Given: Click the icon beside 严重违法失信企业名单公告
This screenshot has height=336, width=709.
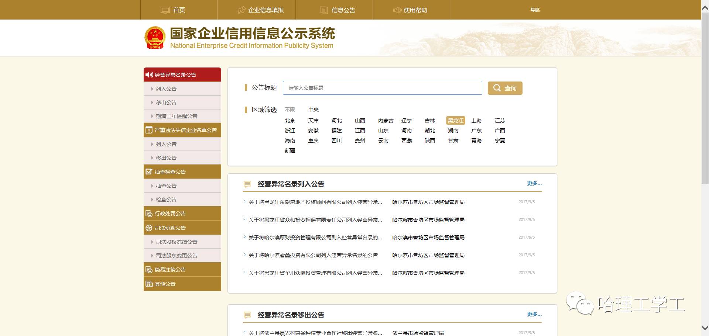Looking at the screenshot, I should [149, 130].
